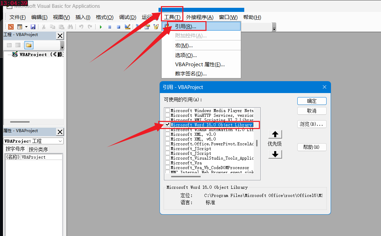Open the 插入(I) menu
Image resolution: width=381 pixels, height=236 pixels.
(83, 17)
